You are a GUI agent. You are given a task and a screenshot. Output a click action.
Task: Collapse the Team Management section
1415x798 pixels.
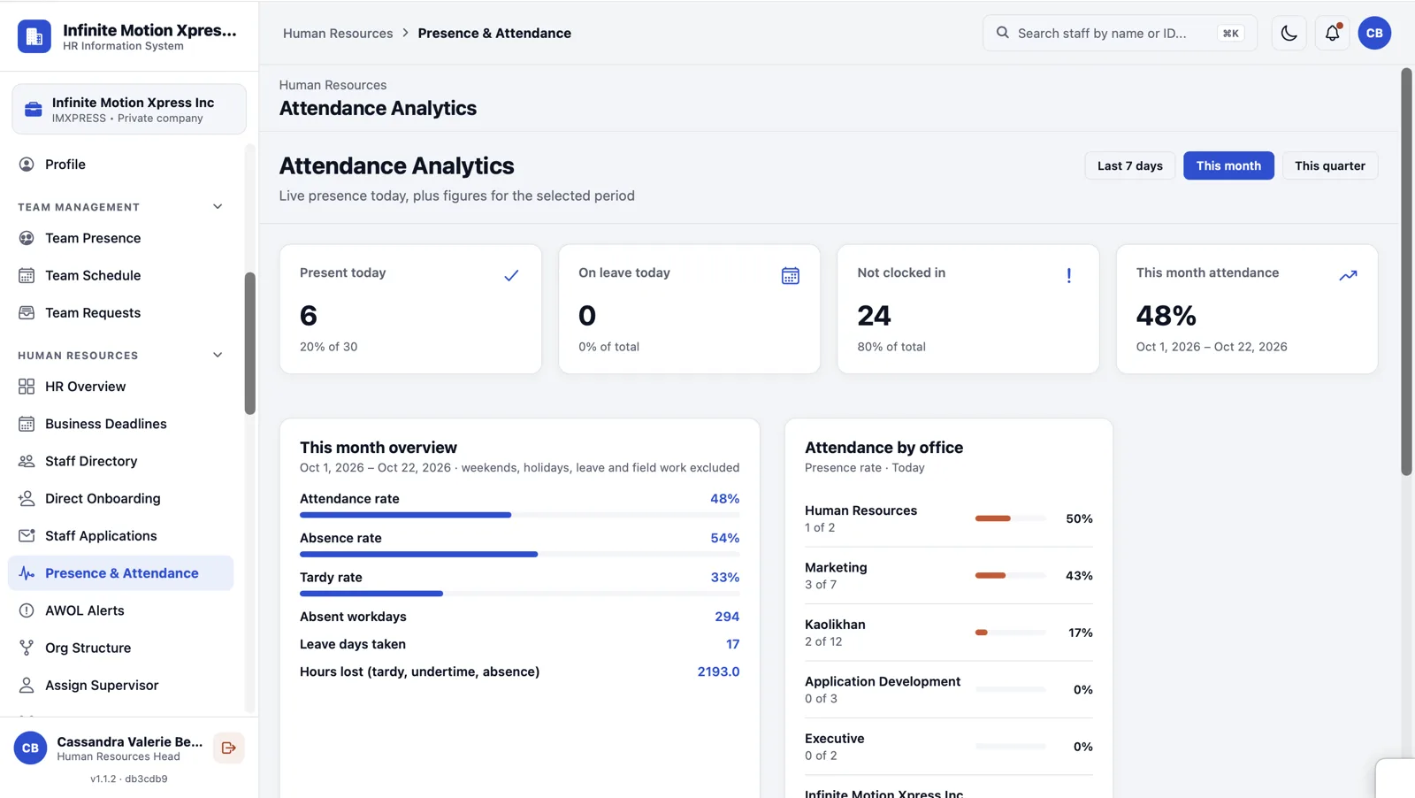[218, 207]
